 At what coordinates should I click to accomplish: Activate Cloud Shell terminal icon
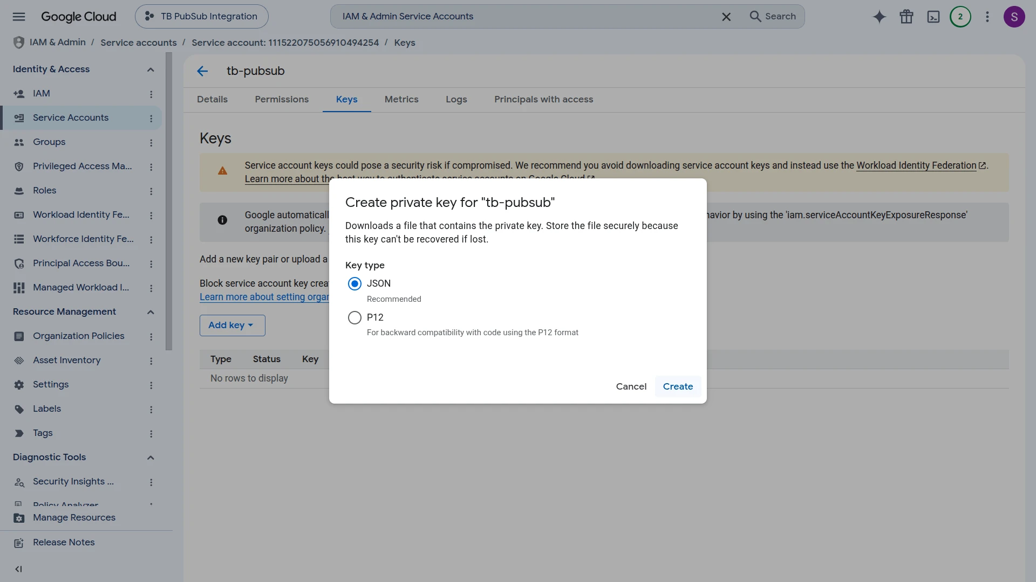[x=933, y=17]
